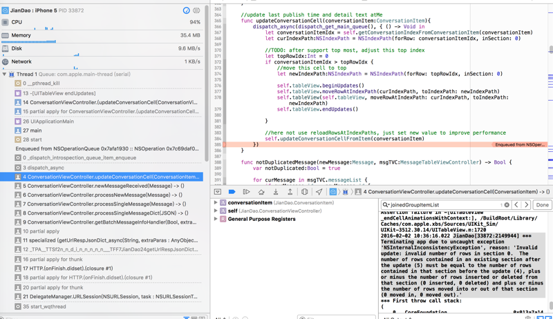Click the conversationItem variable type icon
The height and width of the screenshot is (319, 553).
223,203
